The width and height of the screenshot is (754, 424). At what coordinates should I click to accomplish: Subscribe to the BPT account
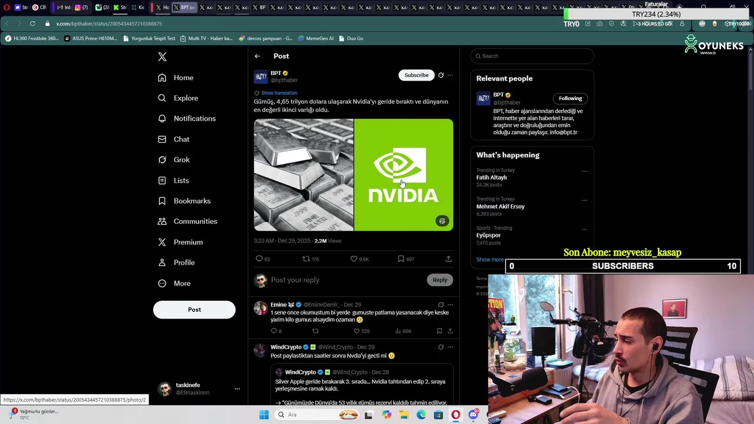[x=416, y=75]
